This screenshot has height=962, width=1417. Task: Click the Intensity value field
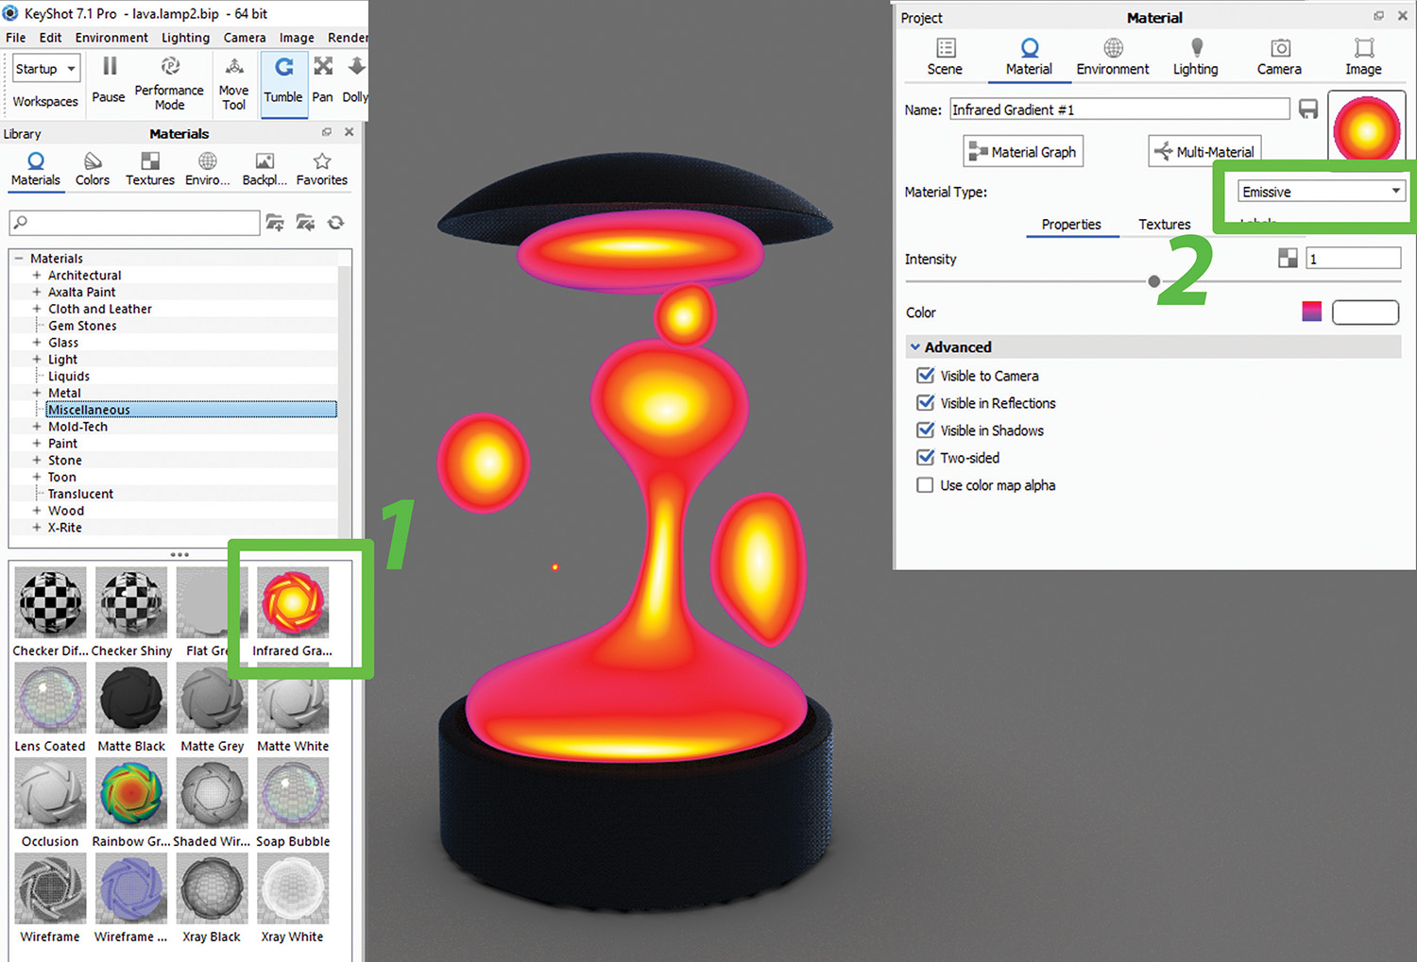pyautogui.click(x=1354, y=259)
